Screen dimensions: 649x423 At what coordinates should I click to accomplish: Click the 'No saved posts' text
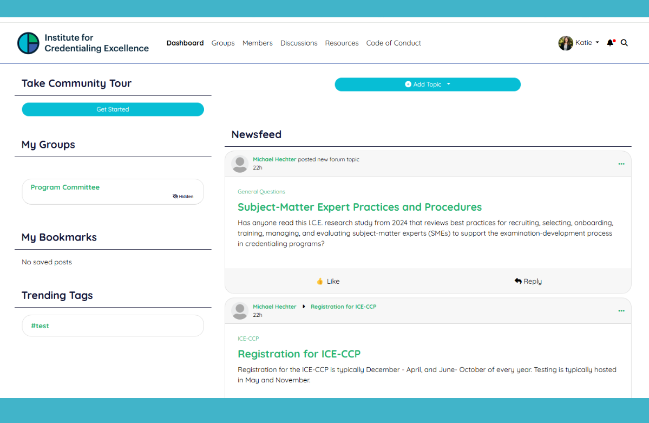[47, 262]
